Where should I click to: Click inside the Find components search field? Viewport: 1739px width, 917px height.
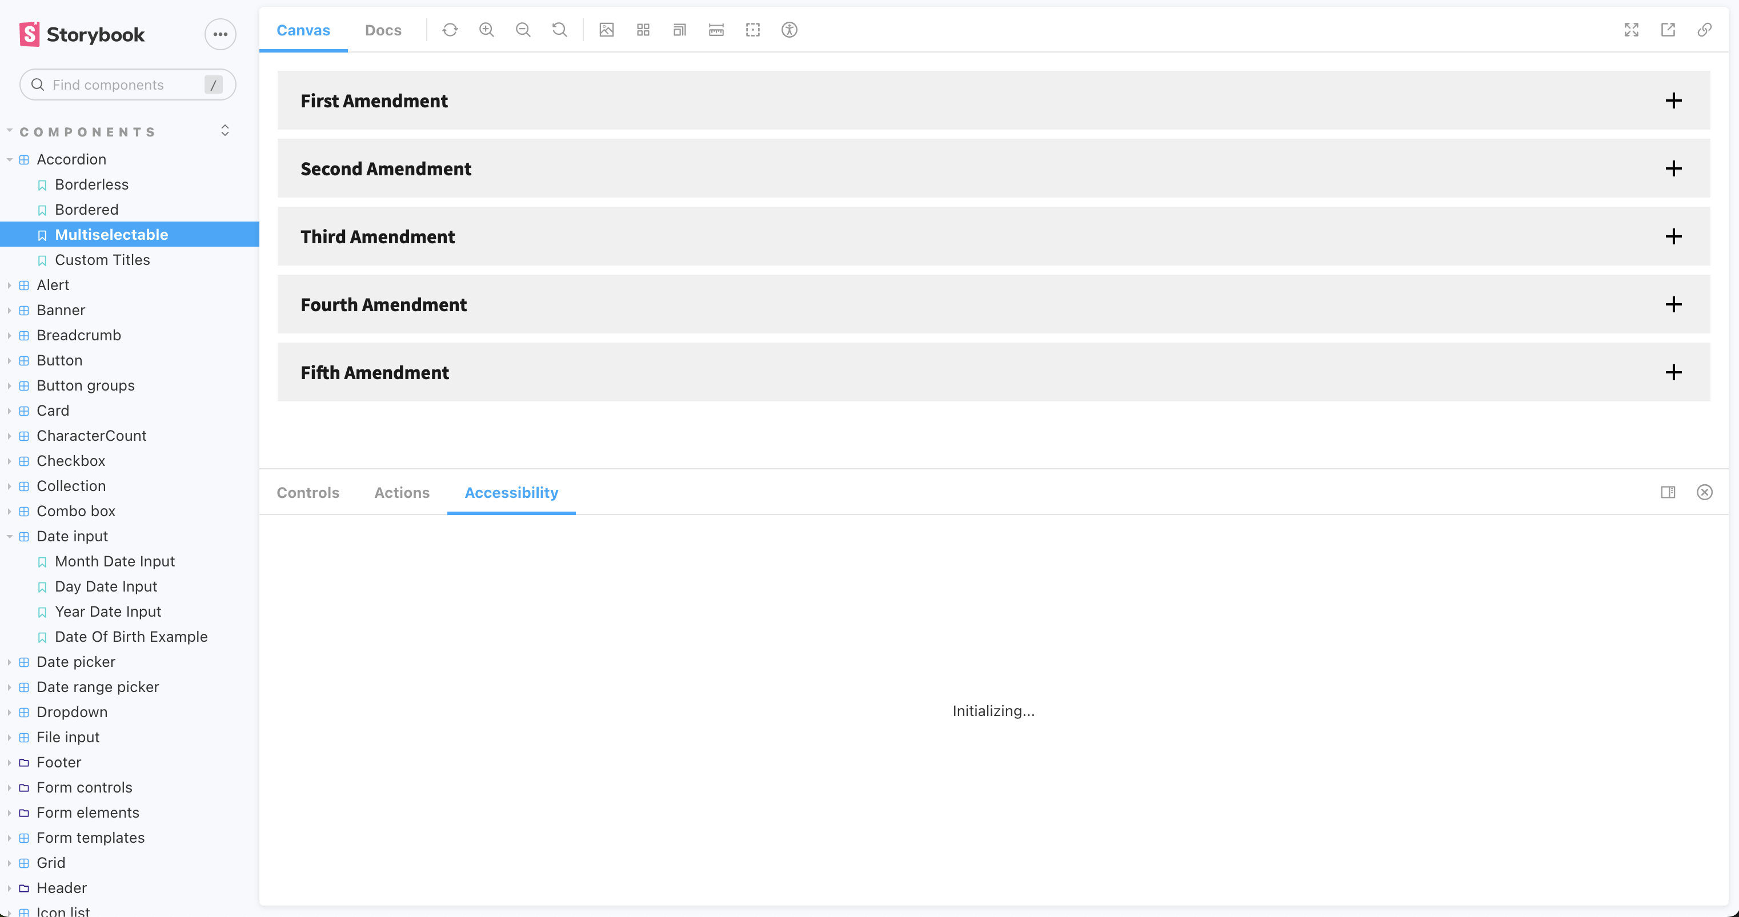pos(122,85)
